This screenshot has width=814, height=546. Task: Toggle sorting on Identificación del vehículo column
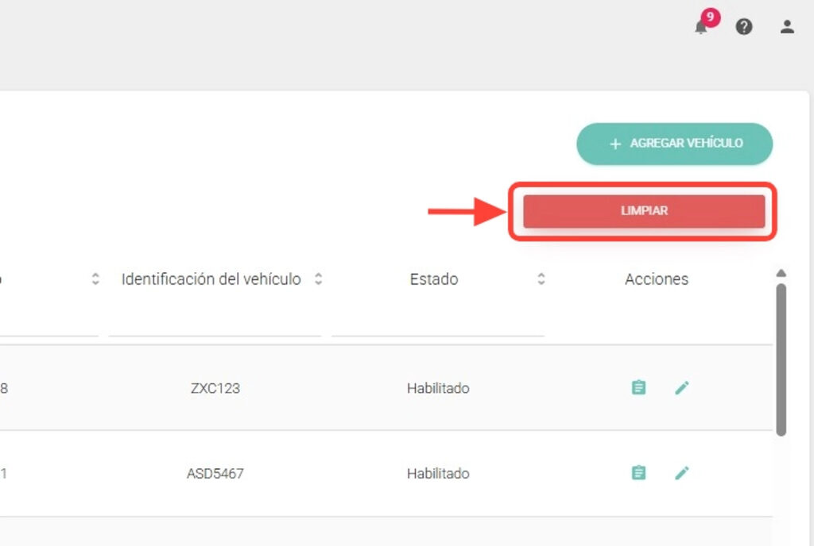(x=318, y=279)
